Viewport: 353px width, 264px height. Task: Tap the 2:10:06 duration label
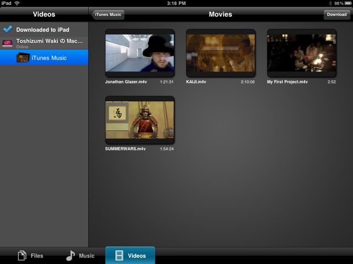248,82
